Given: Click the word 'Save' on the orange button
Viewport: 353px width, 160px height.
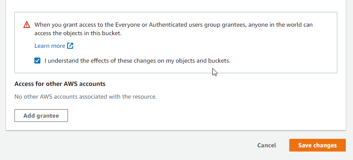Looking at the screenshot, I should click(305, 145).
